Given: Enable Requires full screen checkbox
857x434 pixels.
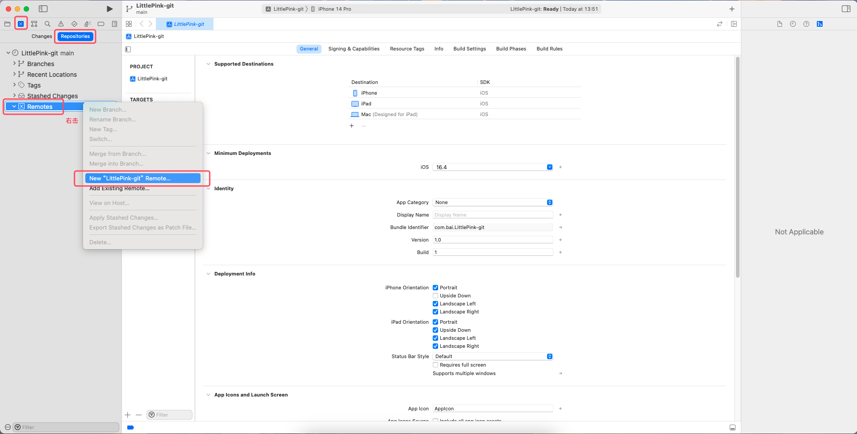Looking at the screenshot, I should click(435, 365).
